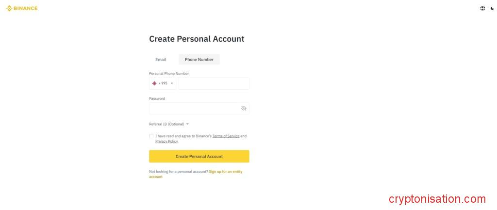Open the Terms of Service link

(226, 136)
